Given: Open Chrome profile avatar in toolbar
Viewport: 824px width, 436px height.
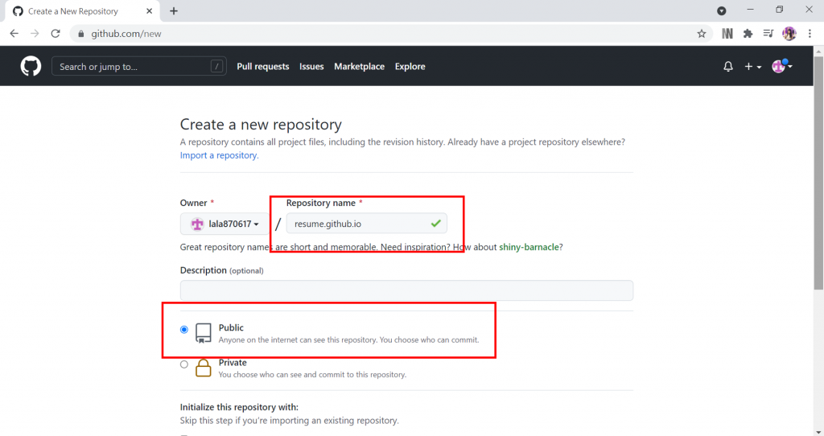Looking at the screenshot, I should click(789, 34).
